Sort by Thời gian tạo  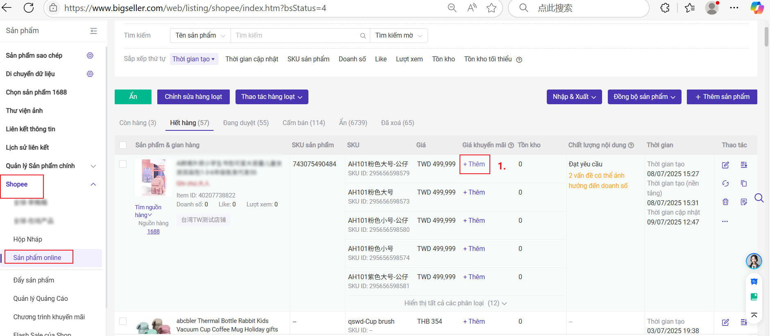[x=194, y=59]
